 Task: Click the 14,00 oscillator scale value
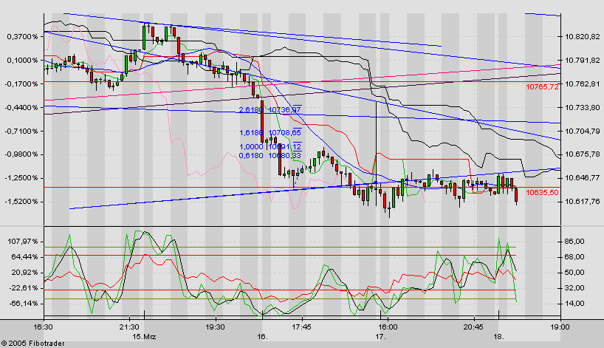[574, 304]
